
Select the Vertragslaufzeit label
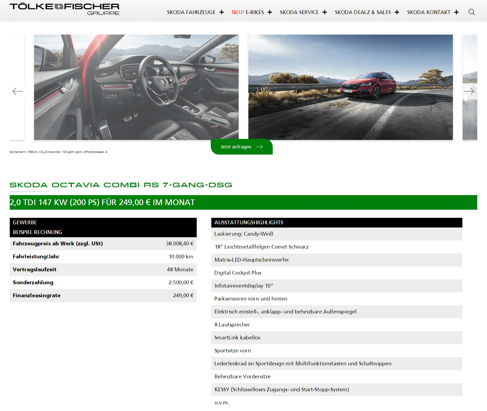click(35, 269)
